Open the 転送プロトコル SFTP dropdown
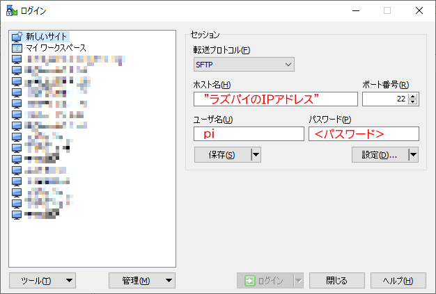 (x=244, y=65)
